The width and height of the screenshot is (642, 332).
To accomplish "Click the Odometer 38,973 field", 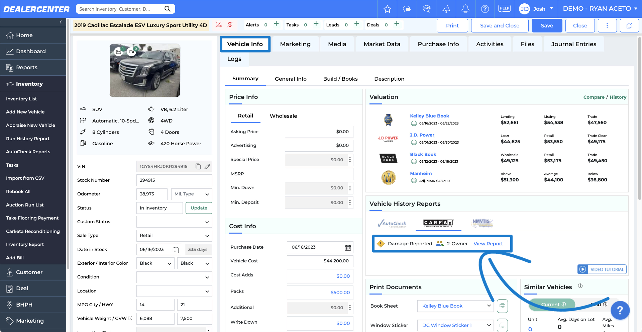I will (152, 194).
